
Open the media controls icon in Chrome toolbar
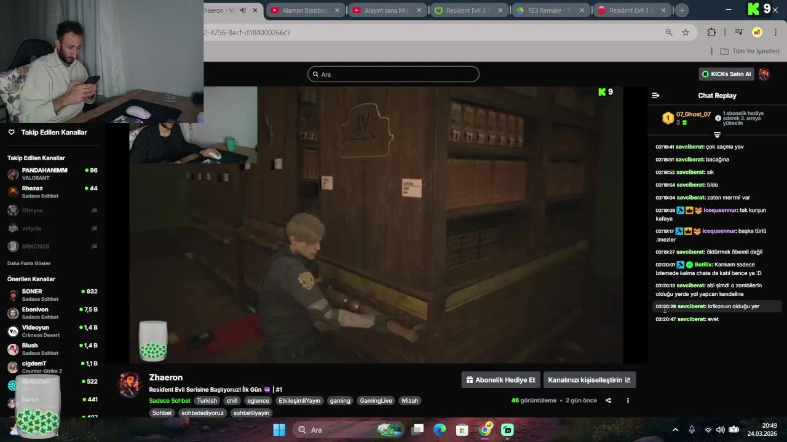click(739, 33)
